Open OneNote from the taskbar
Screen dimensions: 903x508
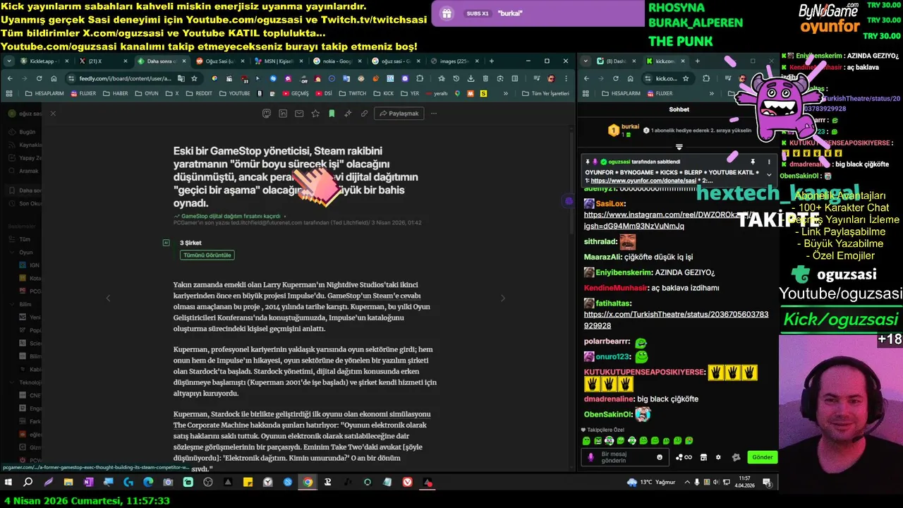pyautogui.click(x=88, y=483)
